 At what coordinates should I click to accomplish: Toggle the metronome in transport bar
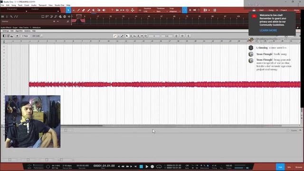tap(208, 166)
